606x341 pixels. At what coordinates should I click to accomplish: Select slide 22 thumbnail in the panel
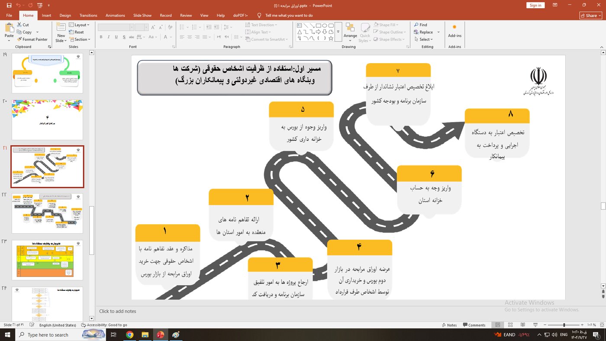click(47, 213)
